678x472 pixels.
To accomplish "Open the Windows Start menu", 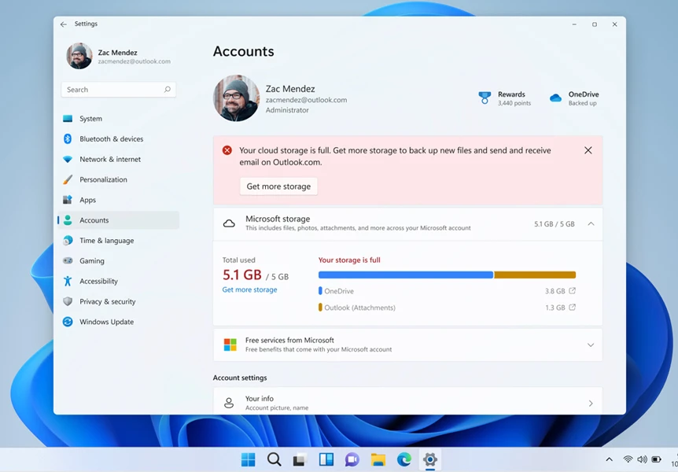I will coord(249,459).
